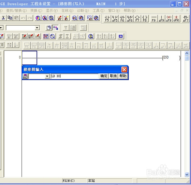Screen dimensions: 191x185
Task: Open the narrow dropdown arrow left of the wide combo box
Action: pos(1,28)
